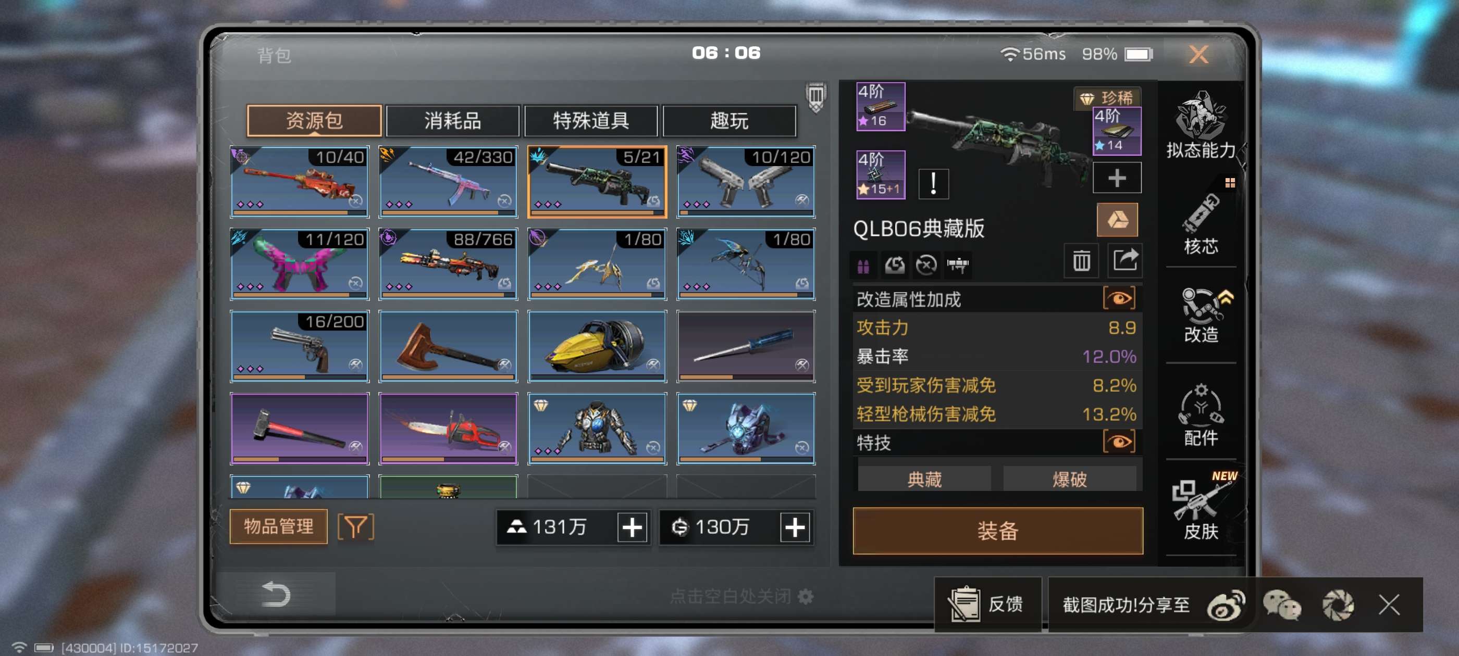Open the 改造 modification menu
Viewport: 1459px width, 656px height.
coord(1200,314)
